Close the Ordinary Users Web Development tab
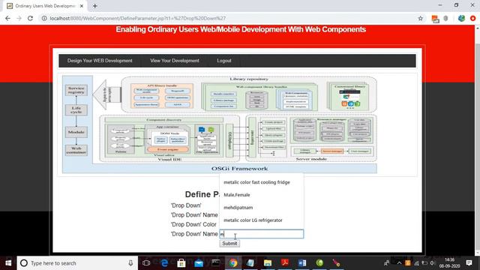Screen dimensions: 480x270 [82, 6]
